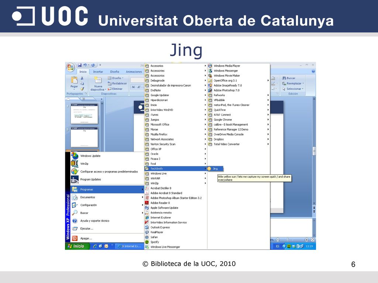This screenshot has width=378, height=283.
Task: Click the ES language indicator in tray
Action: point(278,246)
